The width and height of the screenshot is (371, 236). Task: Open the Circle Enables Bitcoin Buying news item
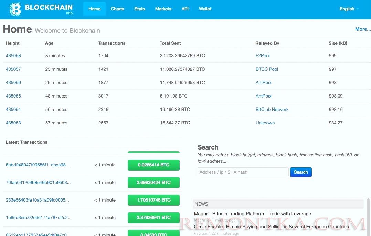click(x=271, y=227)
